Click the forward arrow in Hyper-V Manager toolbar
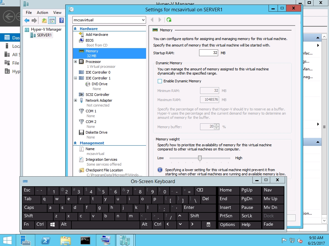The height and width of the screenshot is (246, 329). (x=34, y=20)
